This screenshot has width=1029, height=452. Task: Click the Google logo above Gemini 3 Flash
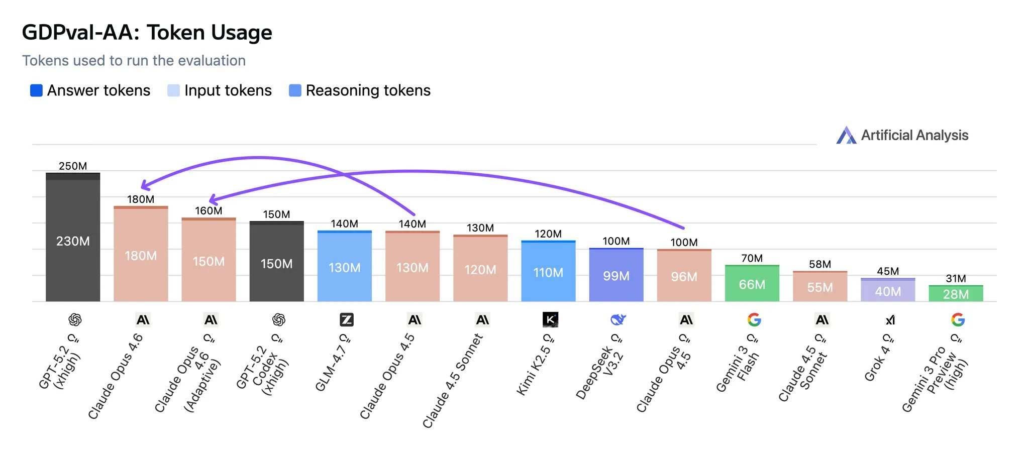[754, 320]
